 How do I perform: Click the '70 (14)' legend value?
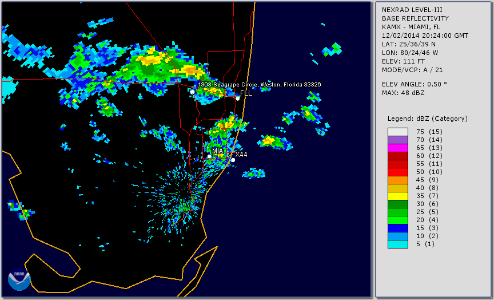(x=429, y=140)
